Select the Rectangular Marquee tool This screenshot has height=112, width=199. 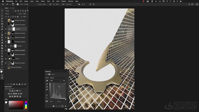[2, 13]
